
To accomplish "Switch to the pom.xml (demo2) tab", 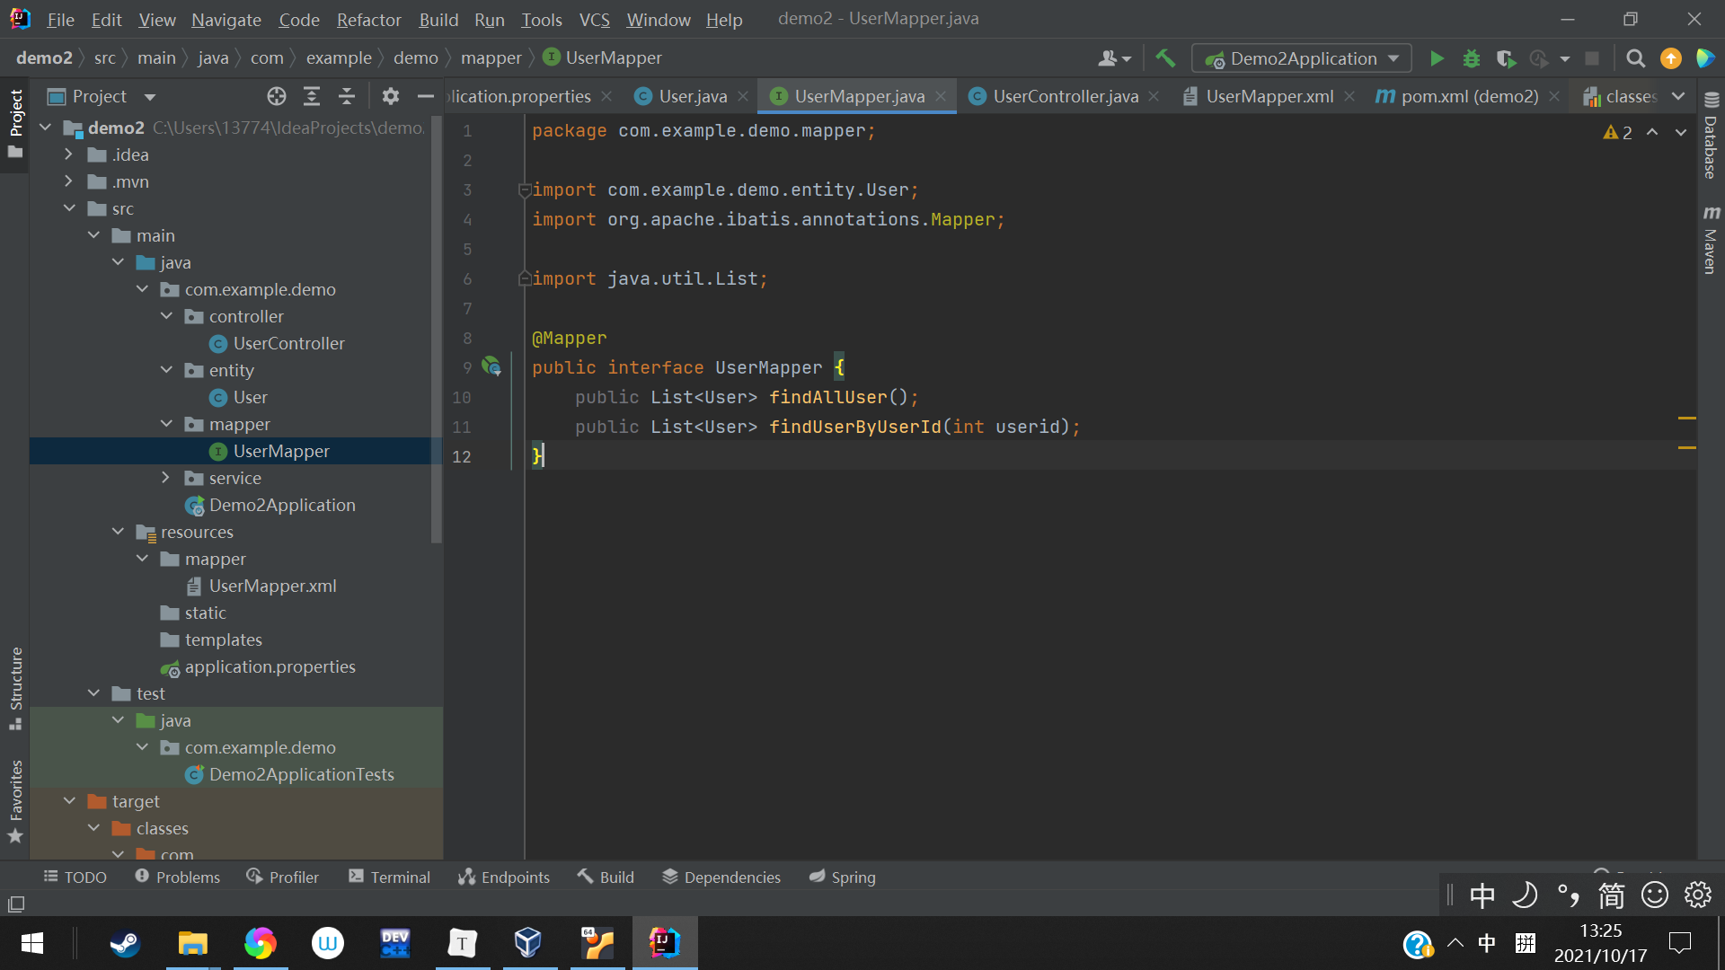I will coord(1470,96).
